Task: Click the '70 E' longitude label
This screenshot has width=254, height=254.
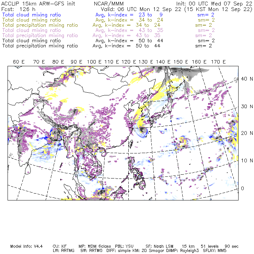Action: pyautogui.click(x=39, y=62)
